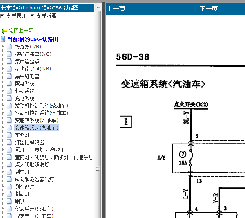Viewport: 245px width, 218px height.
Task: Open 喇叭 diagram
Action: tap(20, 201)
